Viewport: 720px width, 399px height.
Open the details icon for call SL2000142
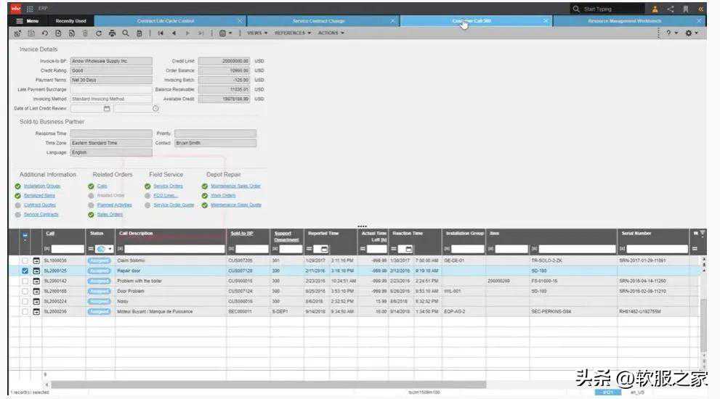pos(36,281)
